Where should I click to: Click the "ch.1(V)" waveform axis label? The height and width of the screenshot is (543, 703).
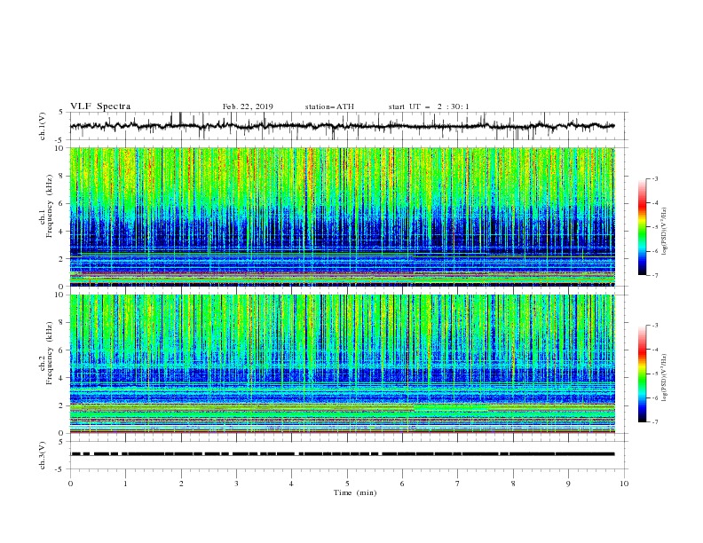pyautogui.click(x=43, y=126)
